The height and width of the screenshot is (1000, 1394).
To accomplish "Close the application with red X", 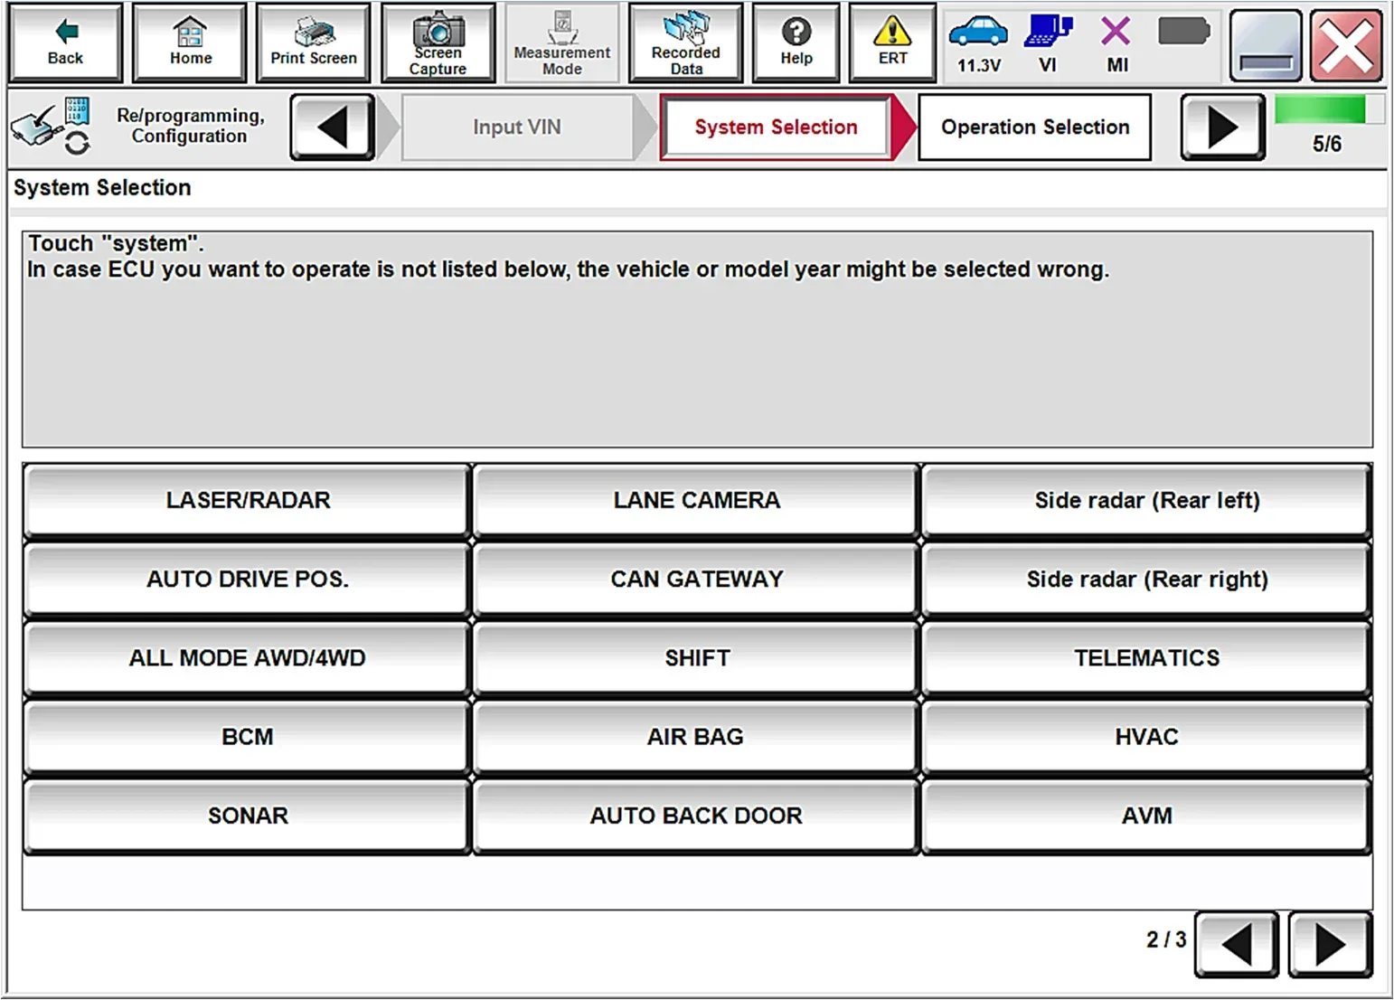I will click(1346, 45).
